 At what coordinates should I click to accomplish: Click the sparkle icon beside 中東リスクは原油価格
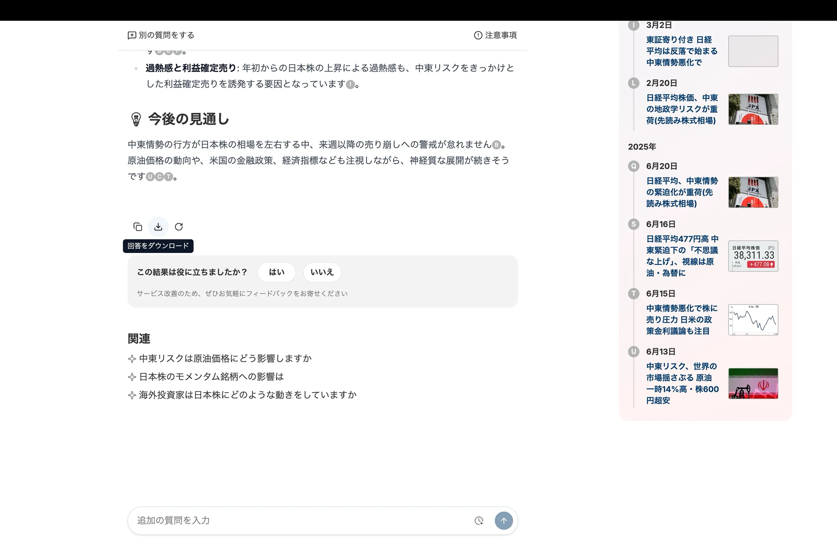(x=132, y=359)
